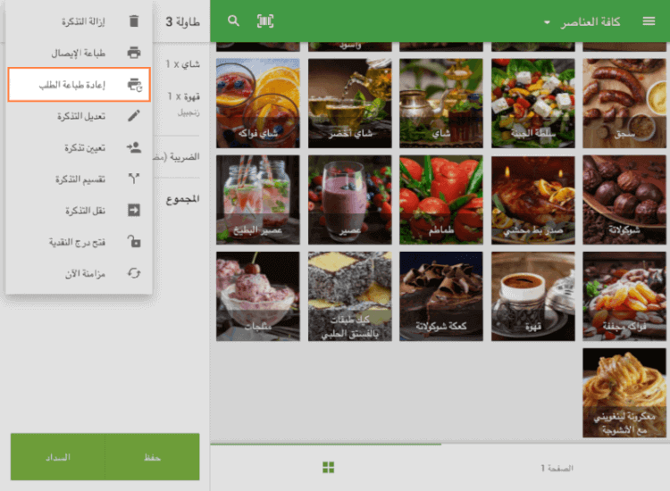The width and height of the screenshot is (670, 491).
Task: Click the trash icon for إزالة التذكرة
Action: [134, 21]
